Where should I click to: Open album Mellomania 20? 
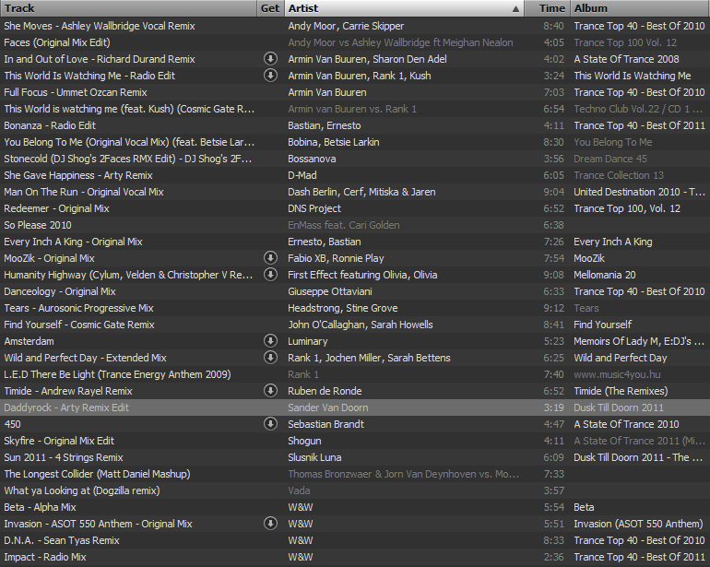[x=605, y=275]
